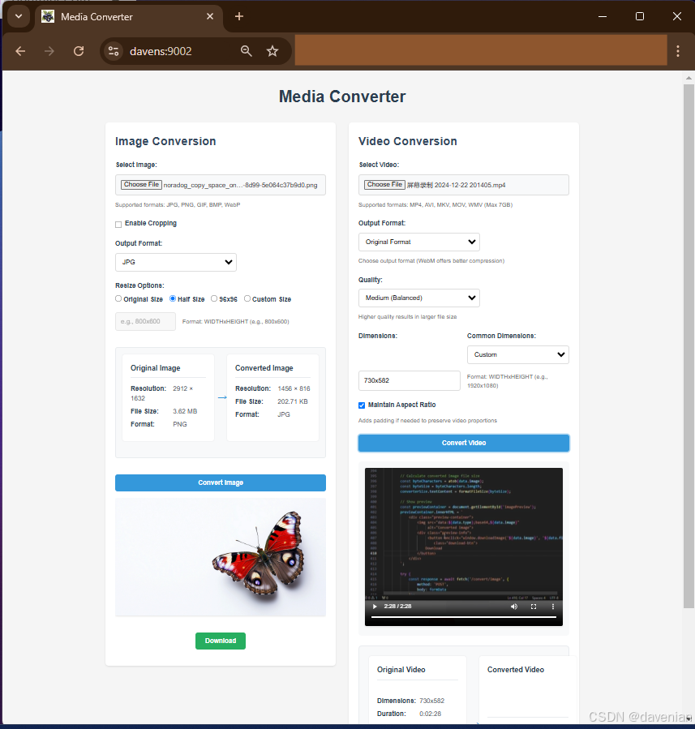Choose File for video selection
Viewport: 695px width, 729px height.
pos(384,185)
